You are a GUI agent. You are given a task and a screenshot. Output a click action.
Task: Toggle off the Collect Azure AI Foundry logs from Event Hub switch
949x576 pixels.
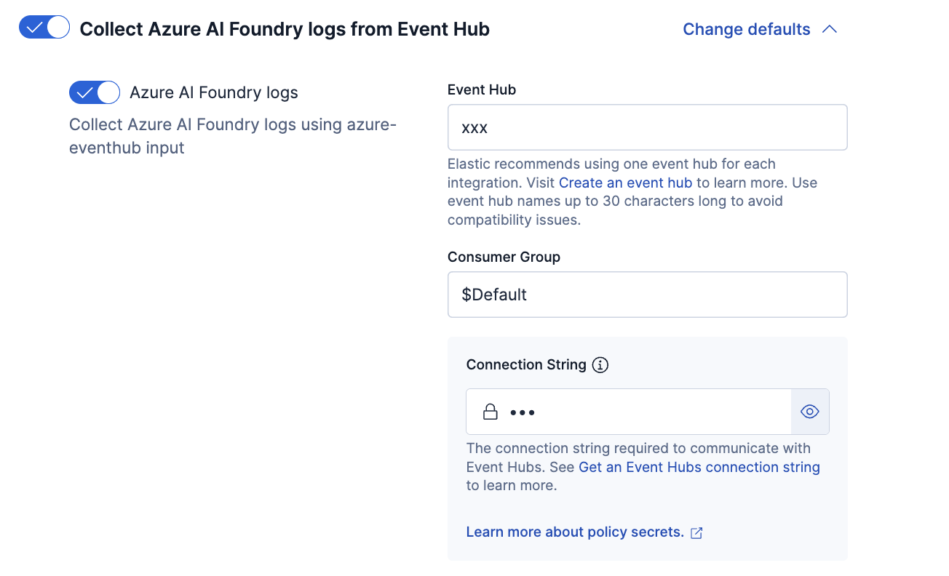coord(44,28)
